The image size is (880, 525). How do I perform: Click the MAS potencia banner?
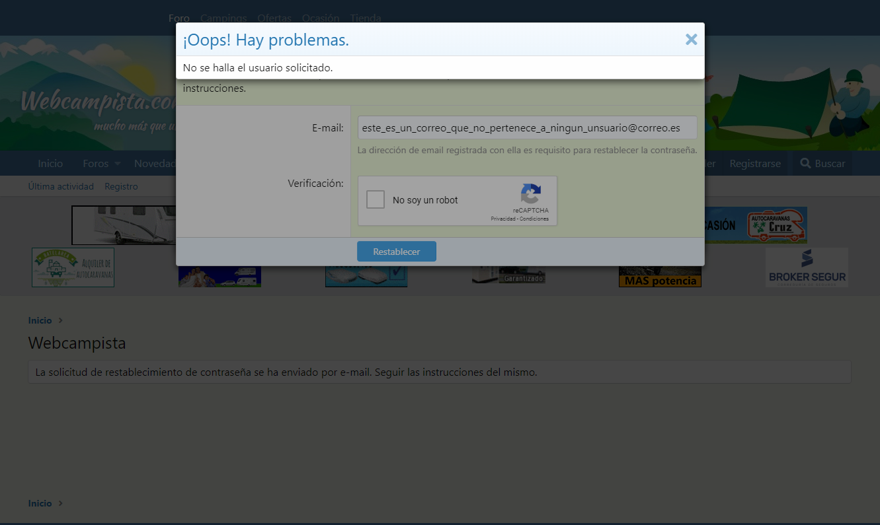click(x=660, y=280)
